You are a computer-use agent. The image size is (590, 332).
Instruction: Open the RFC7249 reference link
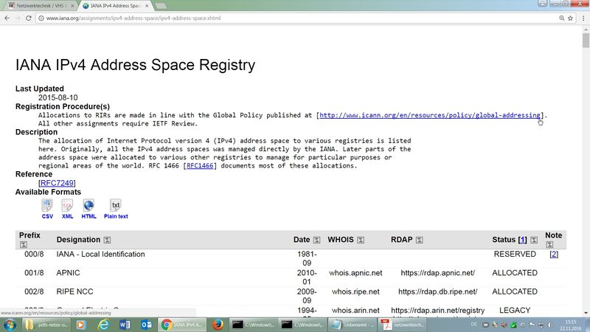click(57, 183)
